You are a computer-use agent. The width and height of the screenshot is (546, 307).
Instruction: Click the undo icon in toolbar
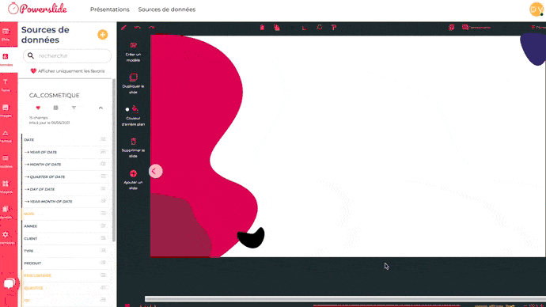(x=138, y=28)
